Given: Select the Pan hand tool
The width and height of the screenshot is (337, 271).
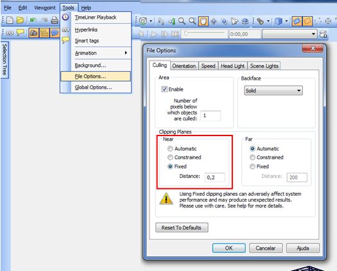Looking at the screenshot, I should pos(203,21).
